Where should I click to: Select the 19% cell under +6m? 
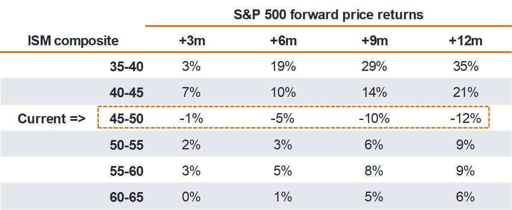[x=282, y=67]
